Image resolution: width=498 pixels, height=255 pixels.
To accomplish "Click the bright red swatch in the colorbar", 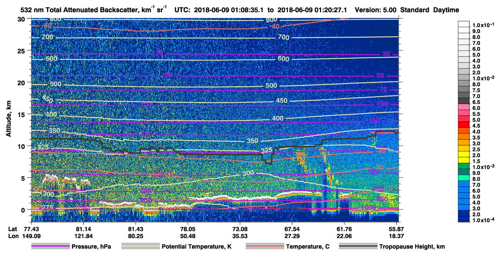I will click(464, 124).
